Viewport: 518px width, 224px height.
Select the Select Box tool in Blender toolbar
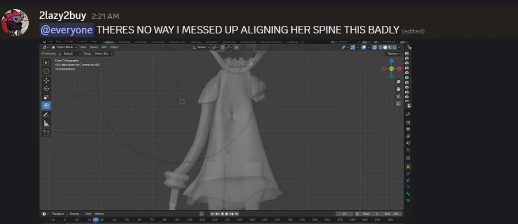click(46, 63)
